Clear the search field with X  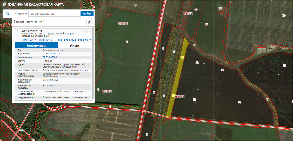tap(77, 14)
